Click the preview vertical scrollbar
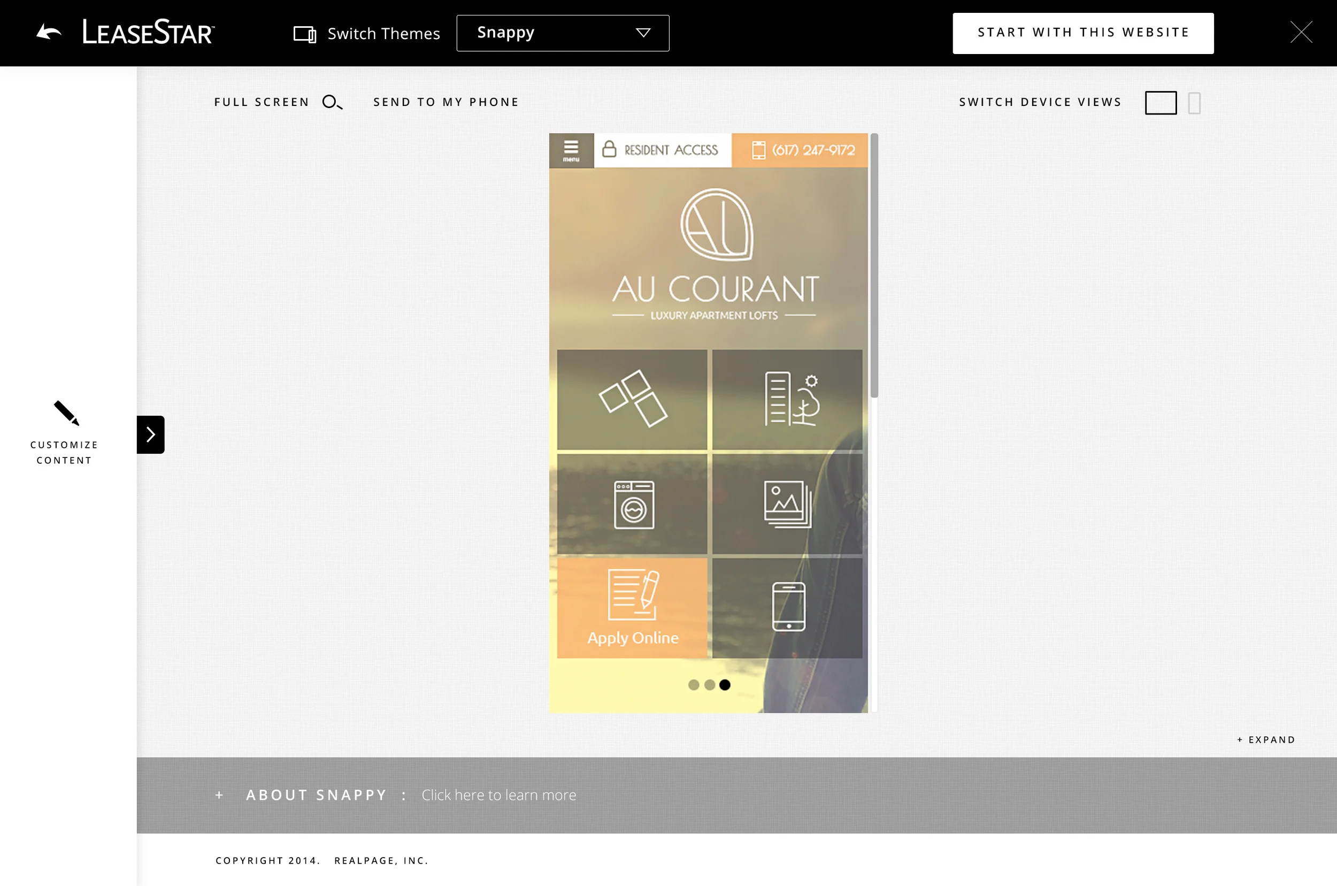Image resolution: width=1337 pixels, height=886 pixels. (x=874, y=265)
